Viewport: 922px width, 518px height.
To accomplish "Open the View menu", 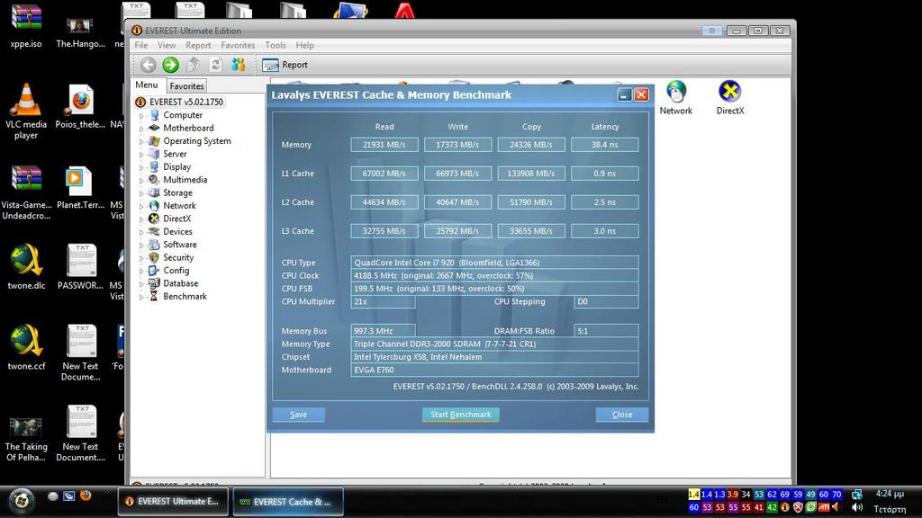I will [x=167, y=45].
